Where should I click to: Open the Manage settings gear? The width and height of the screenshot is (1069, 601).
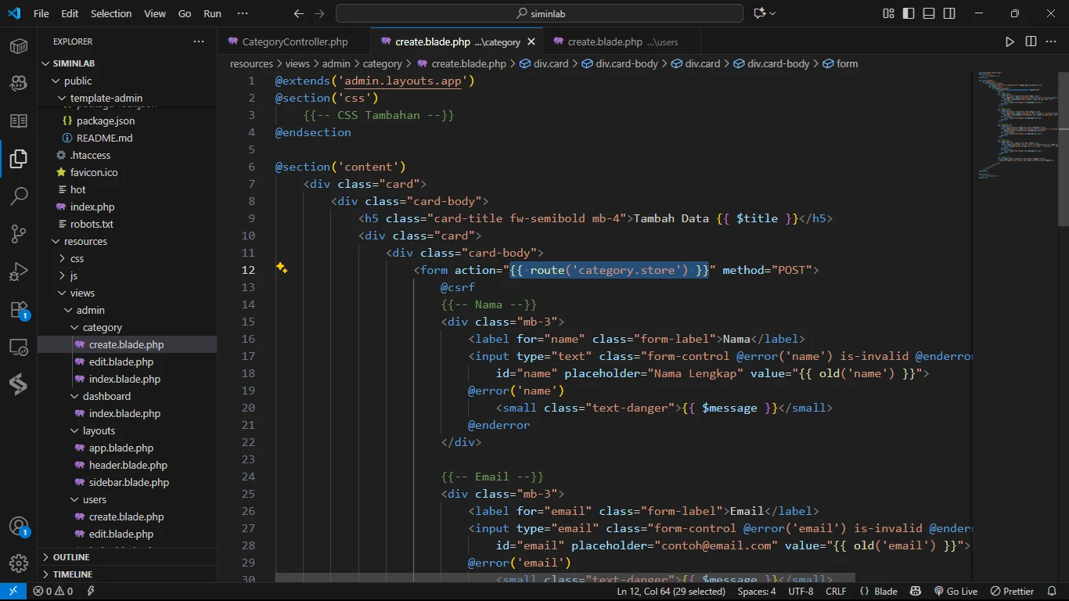[19, 563]
